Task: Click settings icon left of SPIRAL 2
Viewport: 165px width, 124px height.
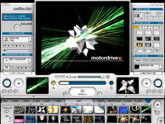Action: (65, 94)
